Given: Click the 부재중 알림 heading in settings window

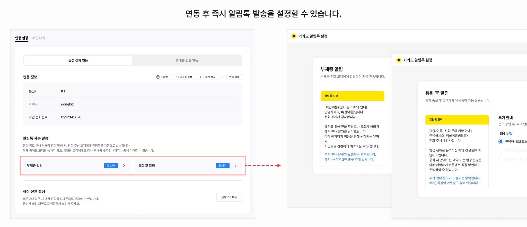Looking at the screenshot, I should coord(332,69).
